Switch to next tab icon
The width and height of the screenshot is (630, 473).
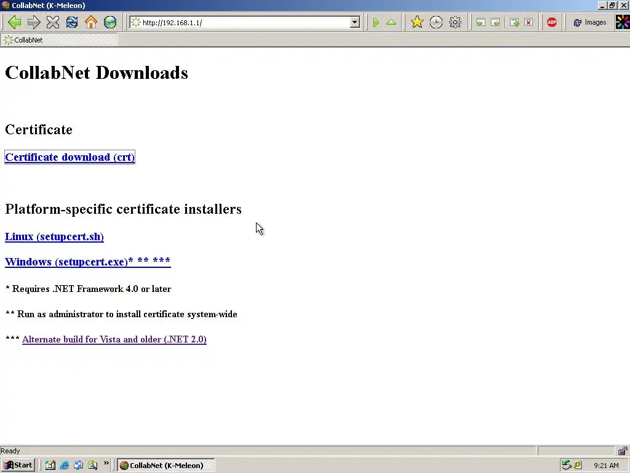(495, 23)
